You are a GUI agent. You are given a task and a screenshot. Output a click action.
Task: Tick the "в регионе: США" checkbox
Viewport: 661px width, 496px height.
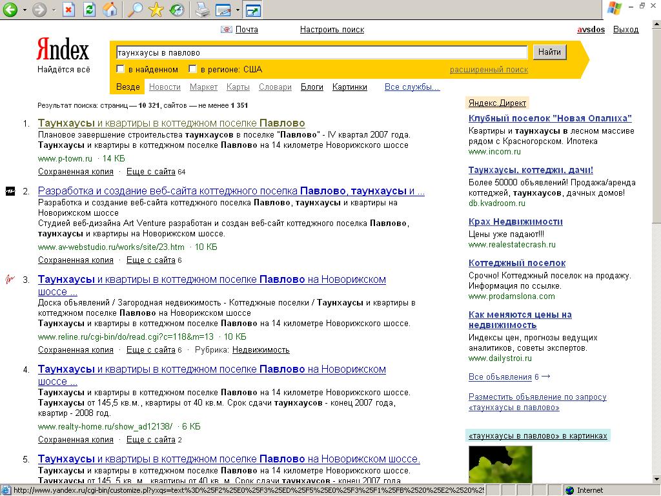point(192,69)
